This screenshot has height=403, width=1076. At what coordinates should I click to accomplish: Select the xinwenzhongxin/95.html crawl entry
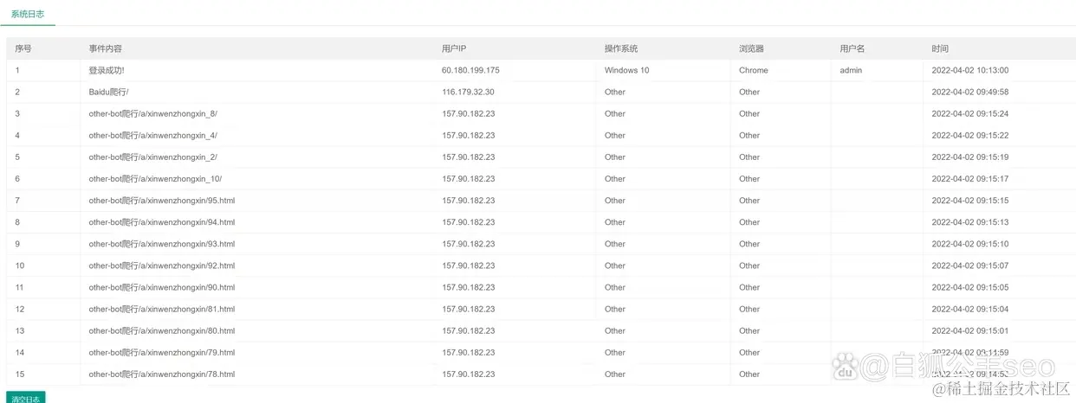point(161,201)
